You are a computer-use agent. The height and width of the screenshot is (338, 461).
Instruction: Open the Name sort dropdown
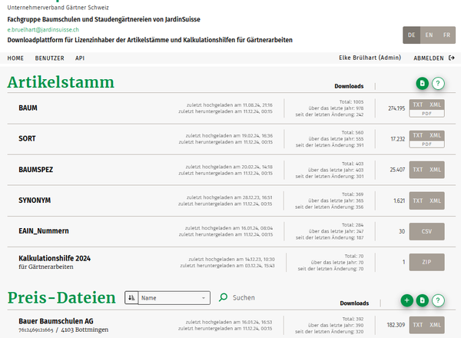pos(174,298)
